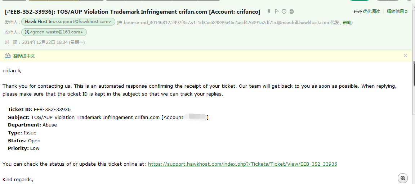Click 翻译成中文 translate link
Screen dimensions: 415x184
click(24, 56)
